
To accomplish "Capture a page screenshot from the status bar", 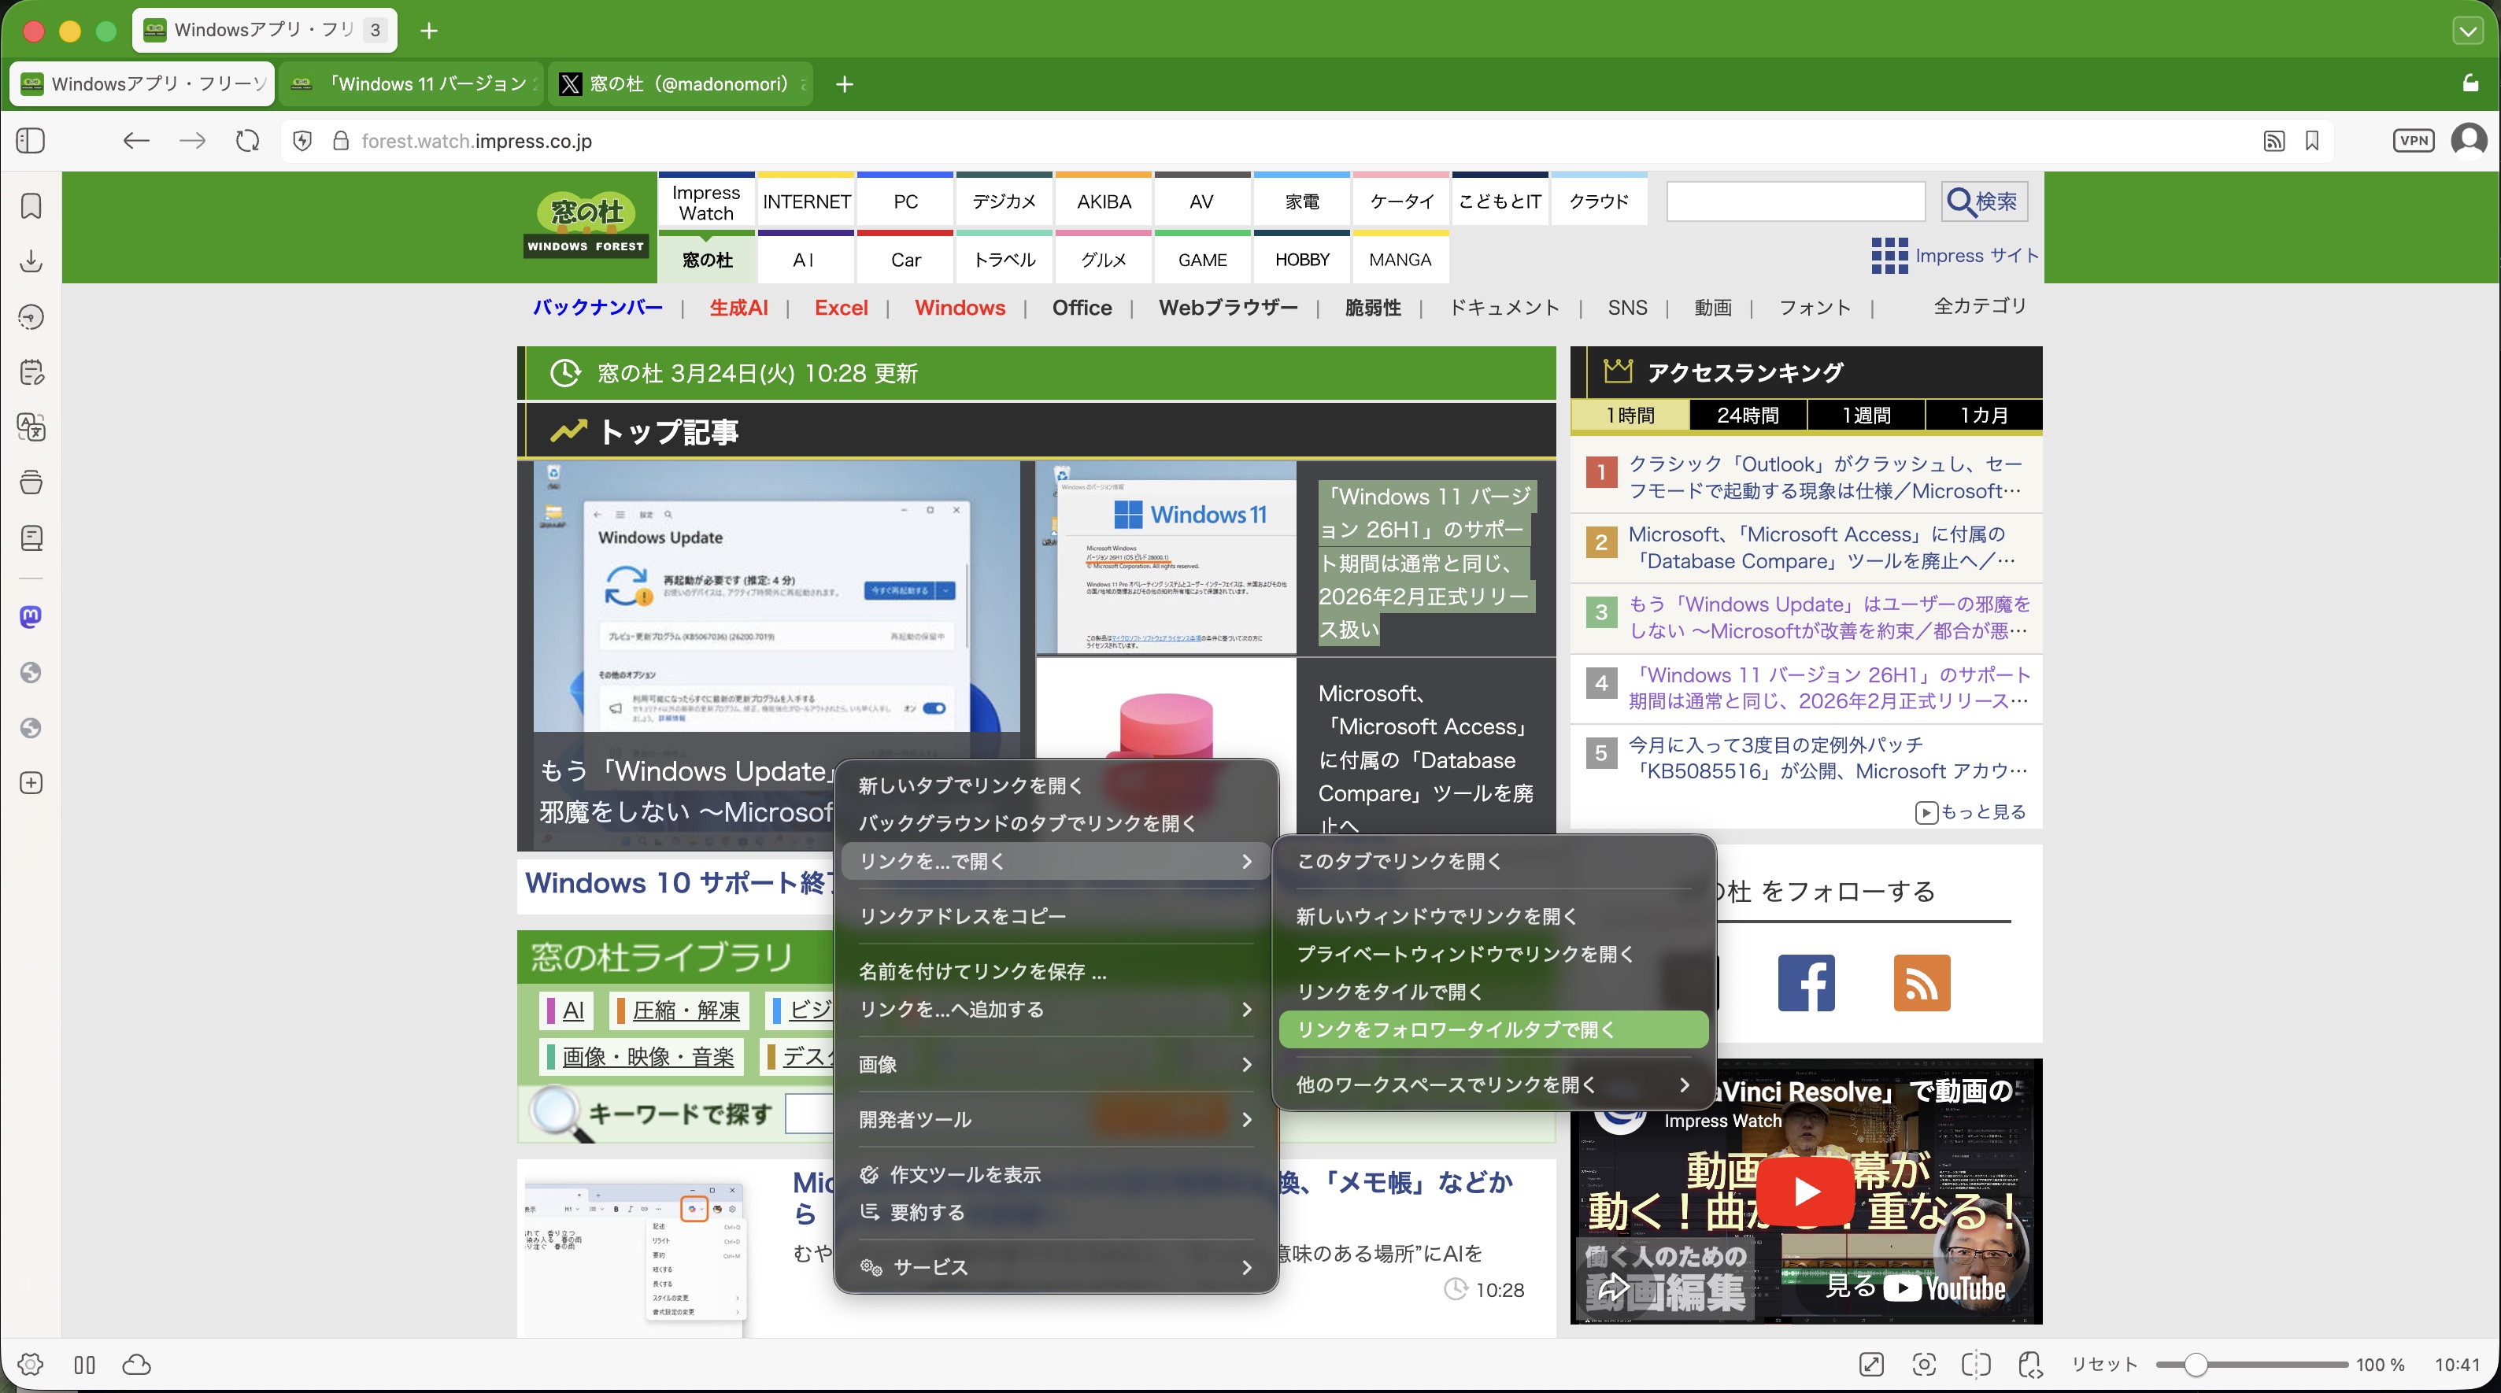I will click(1926, 1364).
